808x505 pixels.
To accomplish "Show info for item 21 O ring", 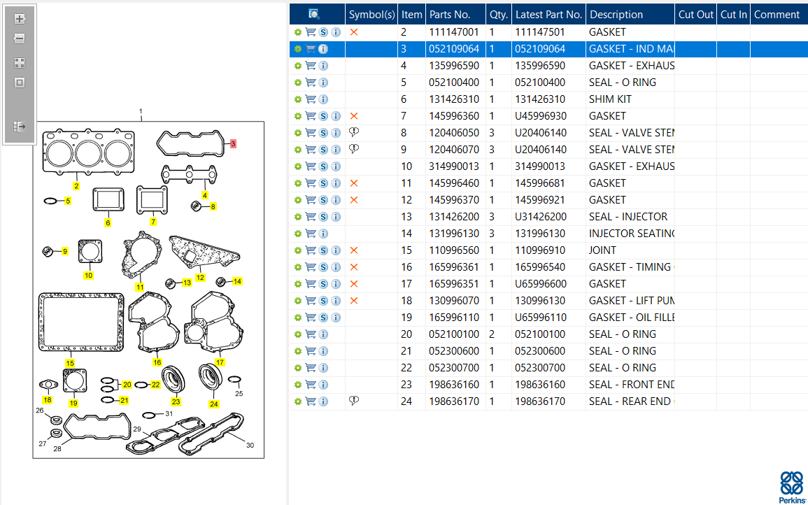I will click(x=323, y=351).
